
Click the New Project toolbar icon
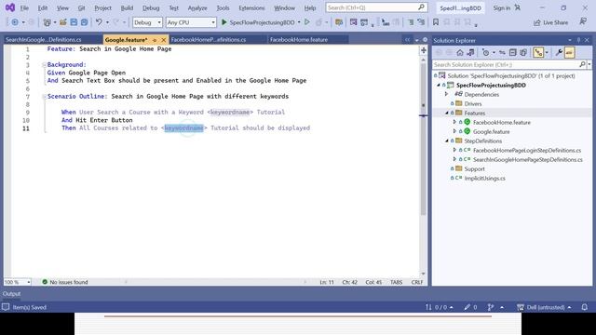(47, 22)
